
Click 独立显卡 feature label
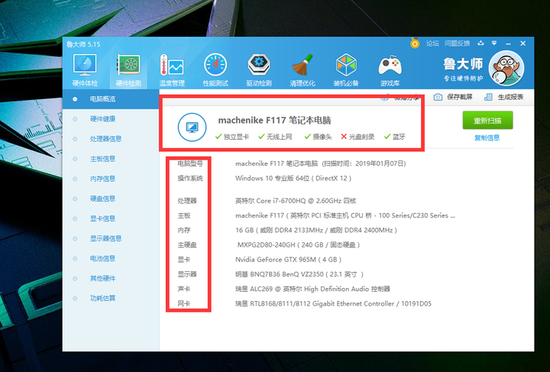pyautogui.click(x=236, y=137)
